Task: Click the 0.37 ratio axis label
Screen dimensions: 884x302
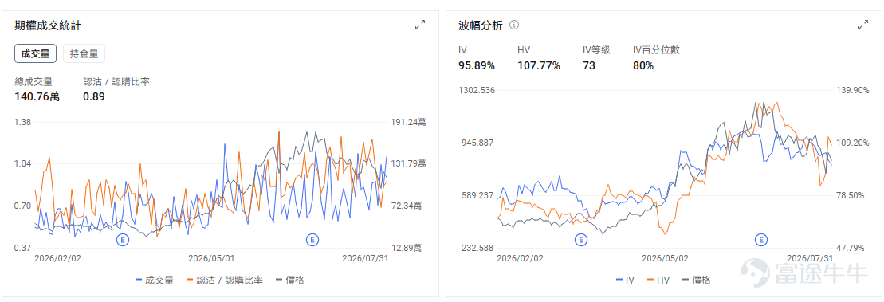Action: pyautogui.click(x=22, y=247)
